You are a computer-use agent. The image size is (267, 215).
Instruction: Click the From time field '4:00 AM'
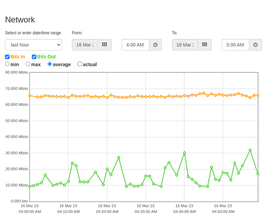tap(136, 45)
